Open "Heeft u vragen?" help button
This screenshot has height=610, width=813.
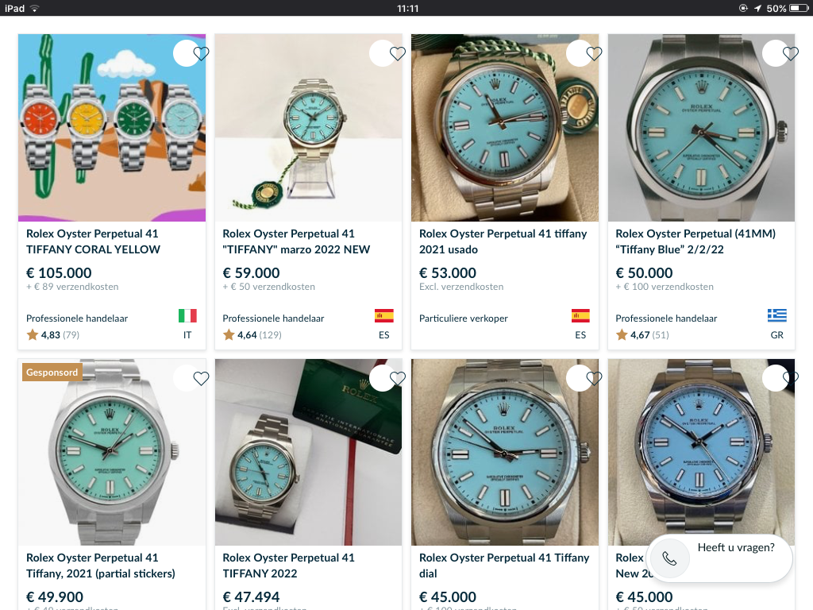[x=735, y=548]
